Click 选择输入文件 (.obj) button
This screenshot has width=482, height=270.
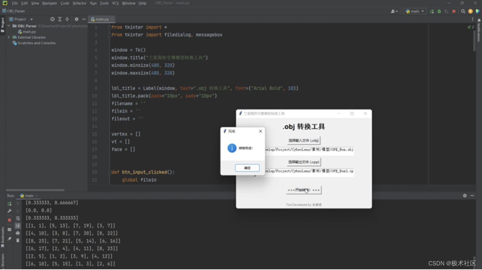coord(303,141)
